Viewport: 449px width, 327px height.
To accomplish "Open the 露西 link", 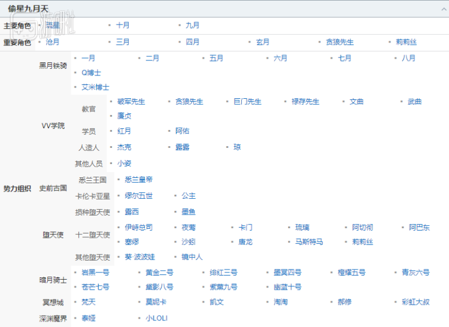I will (132, 212).
